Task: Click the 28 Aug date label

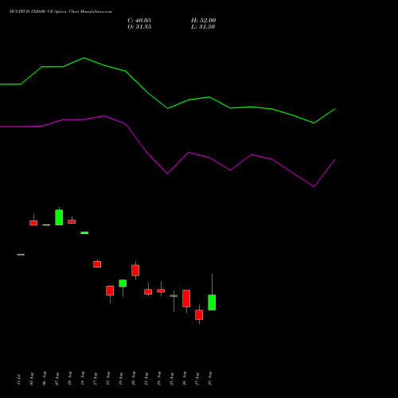Action: point(210,379)
